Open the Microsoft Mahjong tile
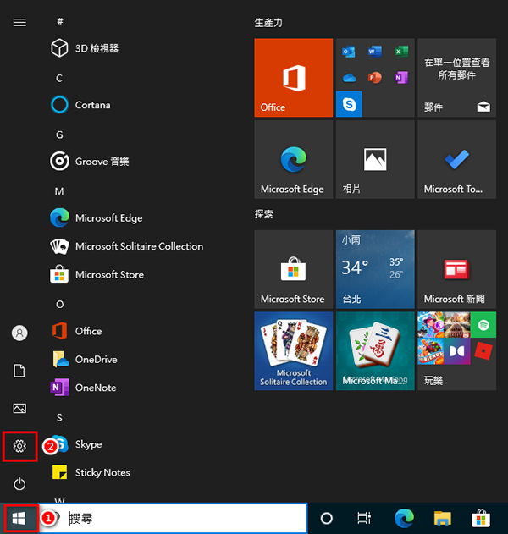This screenshot has height=534, width=508. click(x=375, y=351)
